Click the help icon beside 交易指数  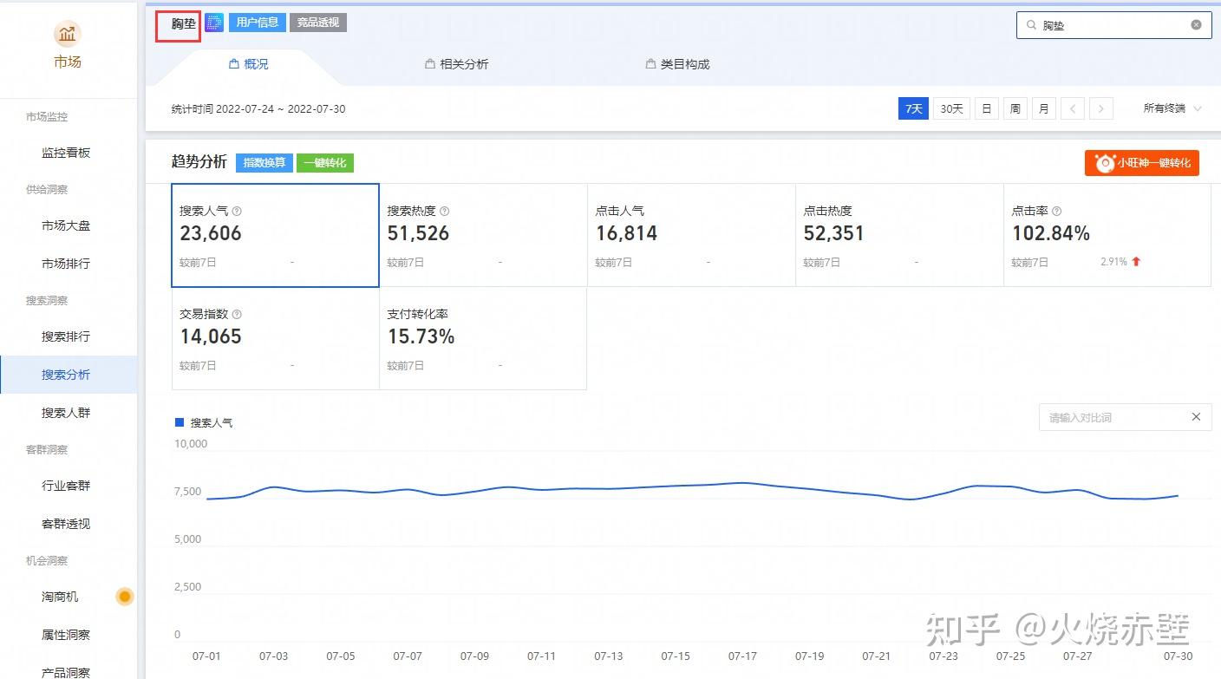pos(237,314)
